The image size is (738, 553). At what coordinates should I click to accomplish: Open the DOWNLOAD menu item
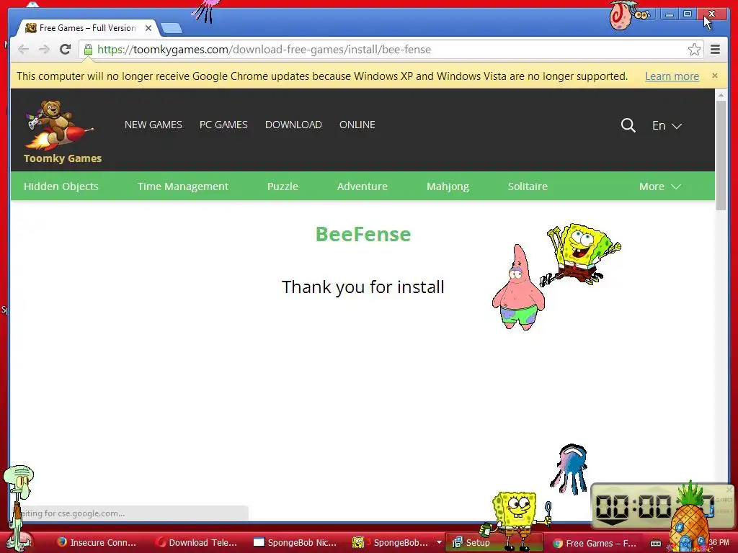[x=293, y=125]
